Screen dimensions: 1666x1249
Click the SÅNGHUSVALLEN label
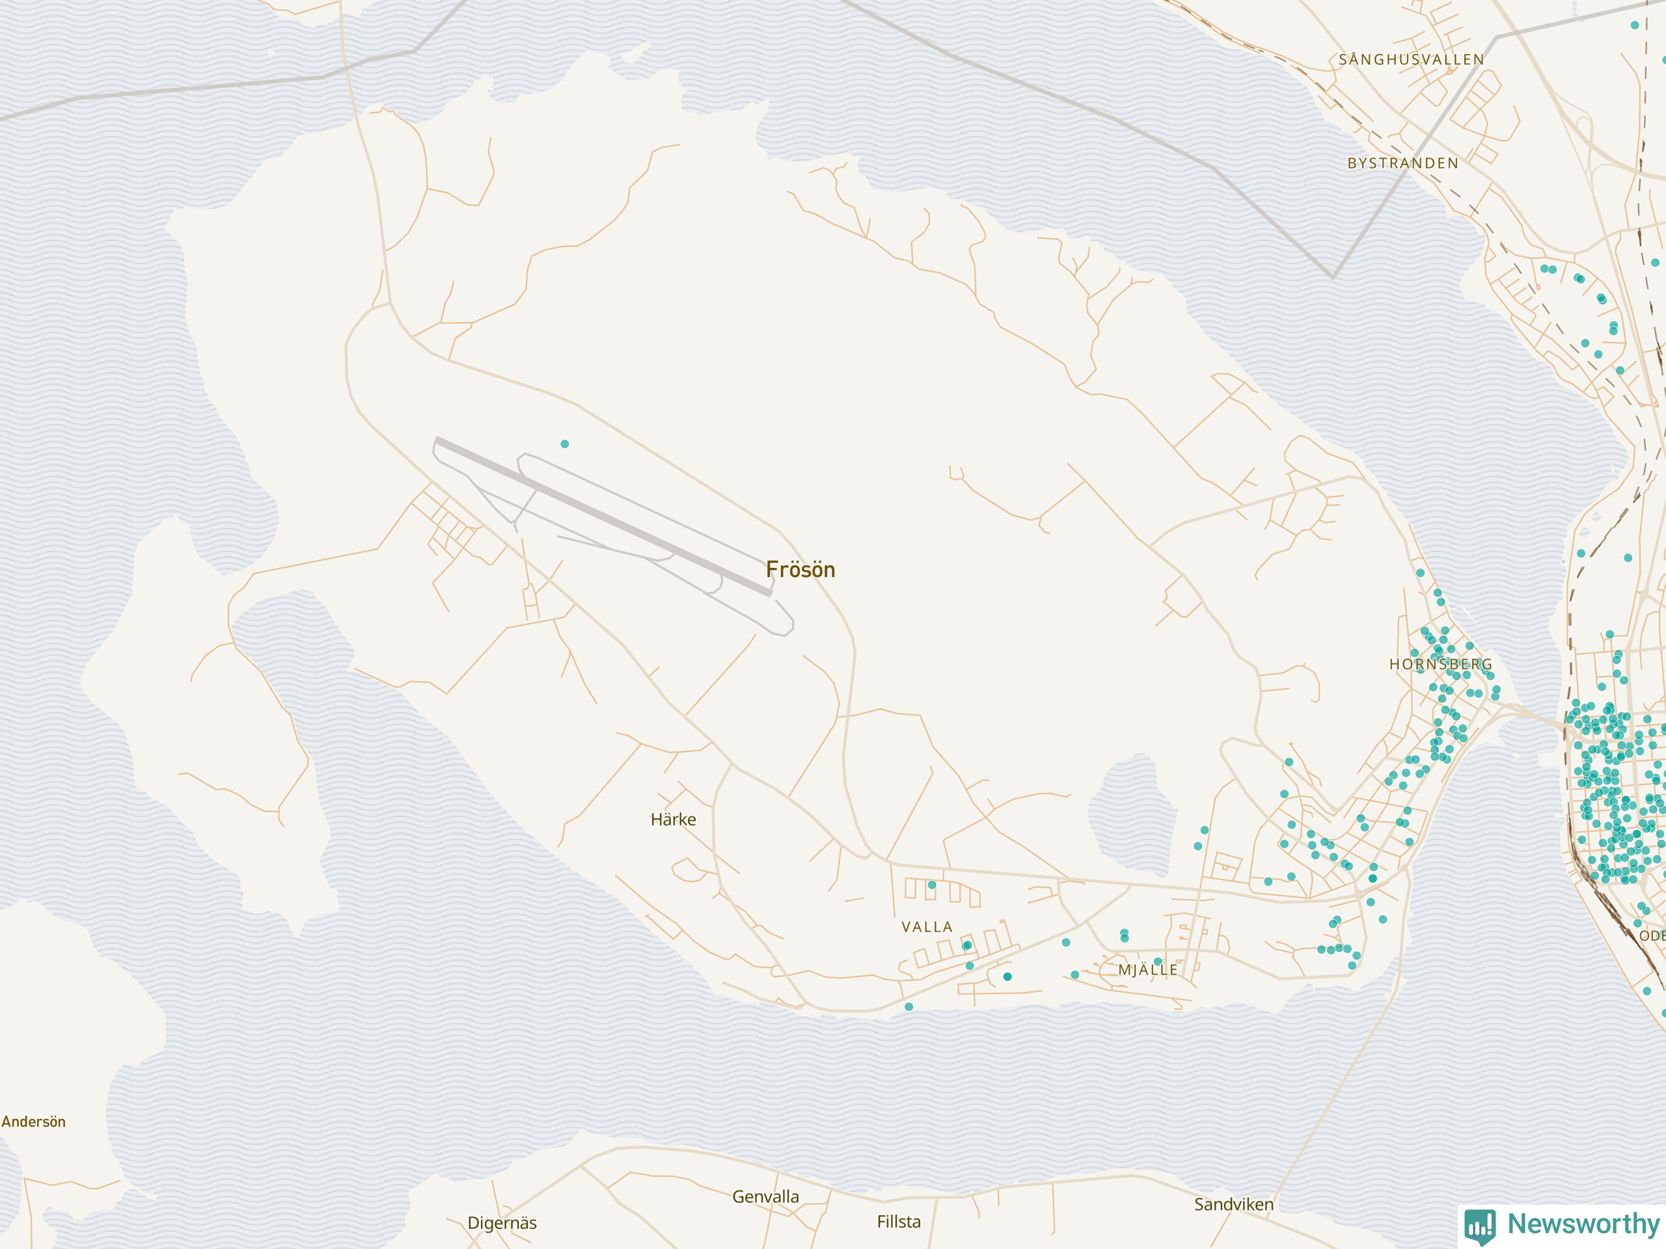pos(1412,59)
